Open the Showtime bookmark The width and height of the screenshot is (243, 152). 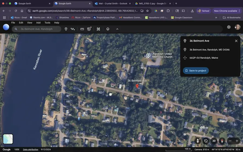[x=62, y=18]
